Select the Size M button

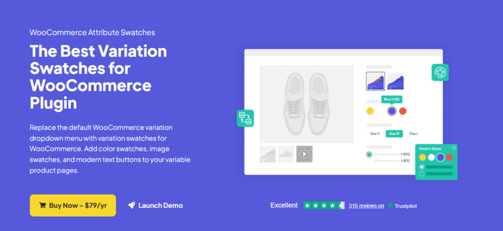click(394, 134)
